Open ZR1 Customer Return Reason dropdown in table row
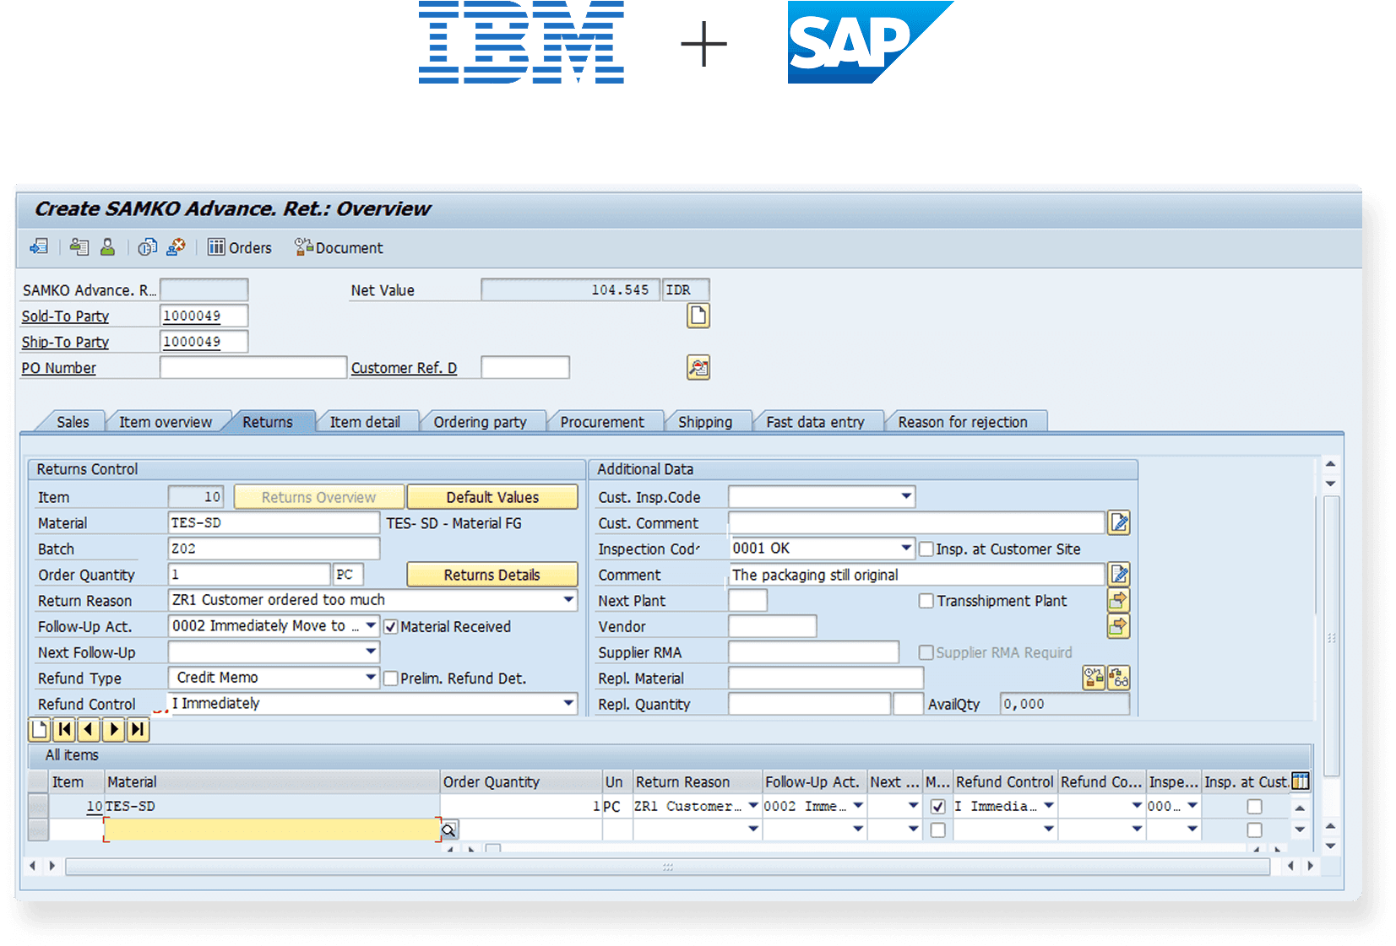Screen dimensions: 1396x946 click(753, 806)
